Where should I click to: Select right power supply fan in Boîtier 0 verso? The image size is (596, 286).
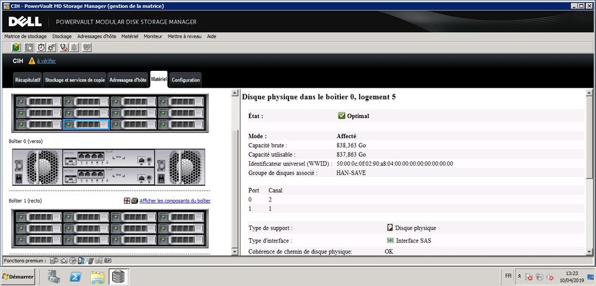[180, 167]
